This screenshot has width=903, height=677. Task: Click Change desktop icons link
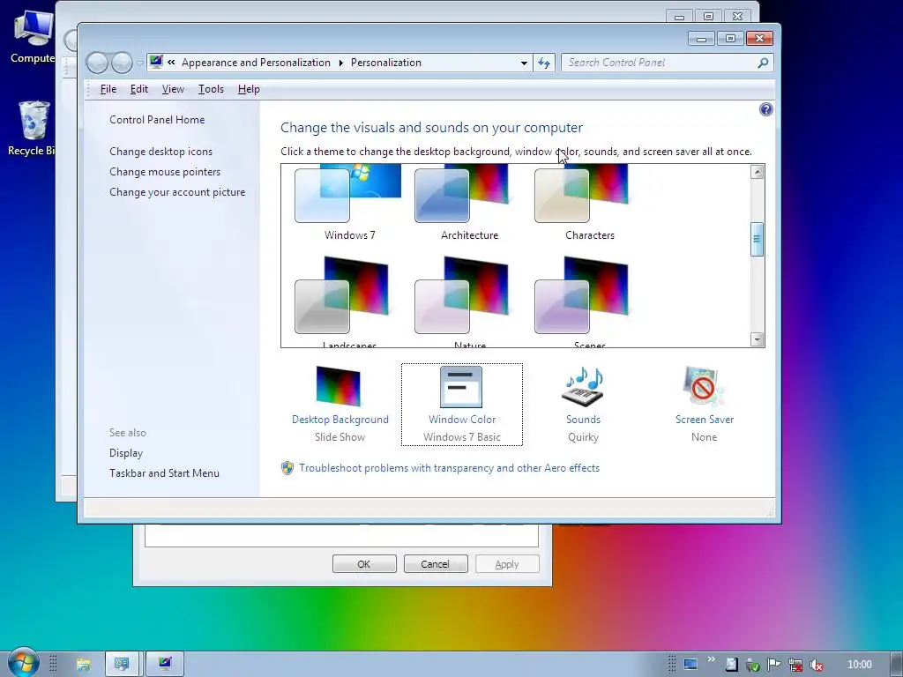(160, 152)
